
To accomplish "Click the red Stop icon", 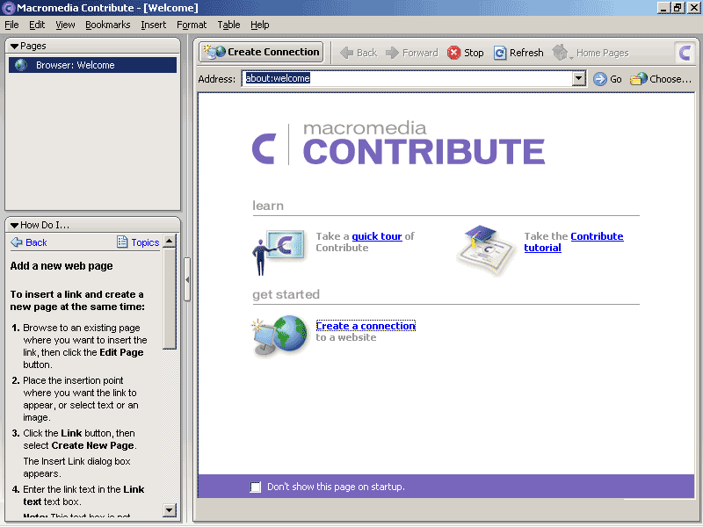I will coord(453,53).
